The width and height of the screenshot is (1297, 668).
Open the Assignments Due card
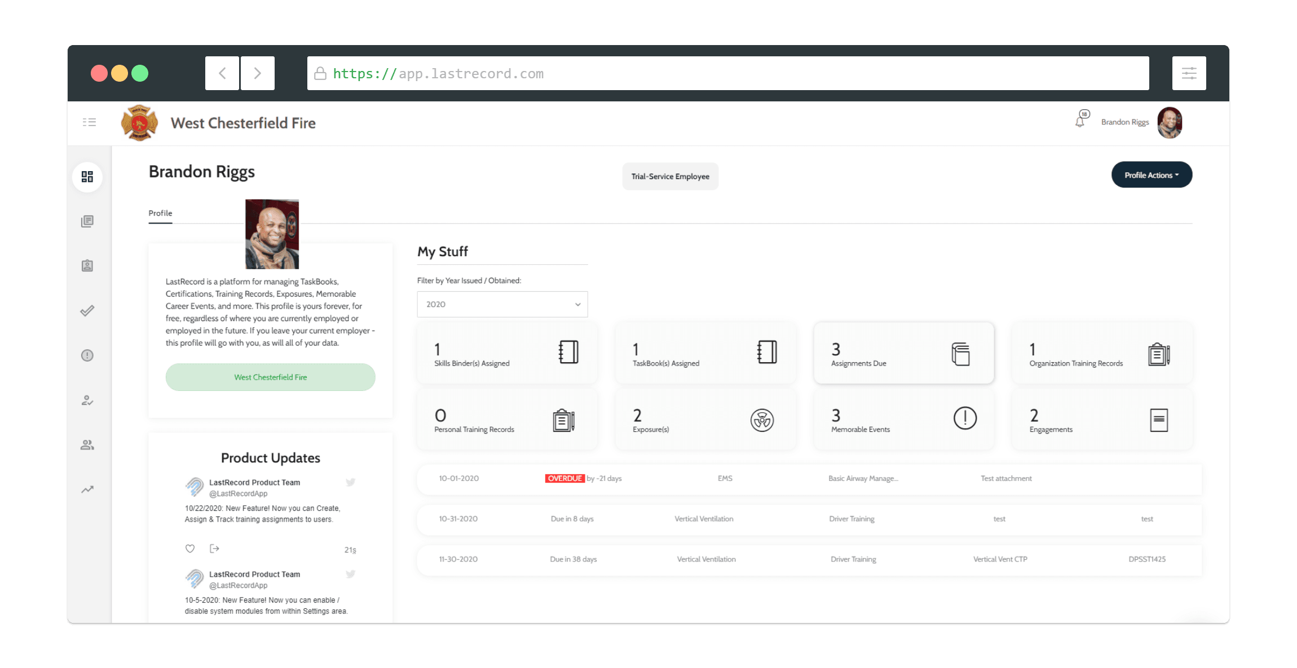click(903, 354)
